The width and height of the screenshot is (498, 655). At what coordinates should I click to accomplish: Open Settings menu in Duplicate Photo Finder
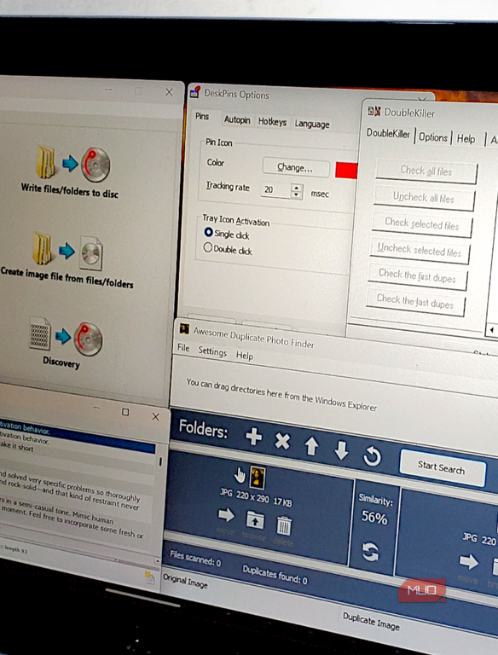click(212, 351)
